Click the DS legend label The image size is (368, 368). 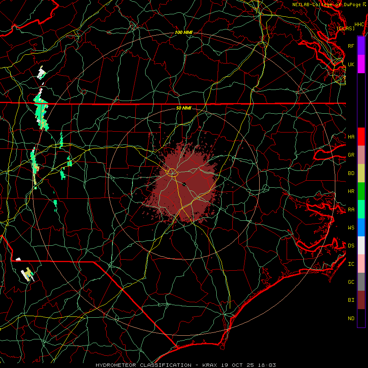coord(351,246)
